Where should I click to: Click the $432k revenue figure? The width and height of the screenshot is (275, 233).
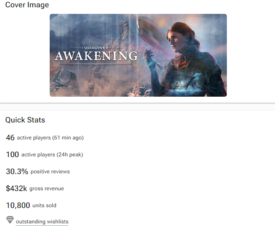click(x=16, y=188)
